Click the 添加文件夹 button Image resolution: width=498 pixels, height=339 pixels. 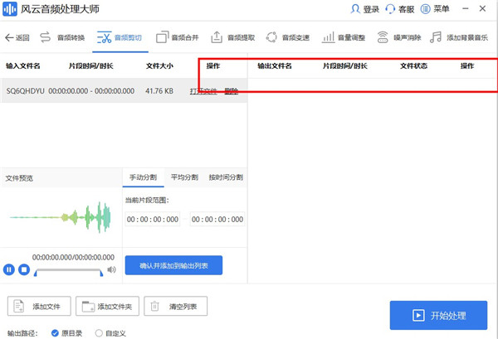[x=107, y=306]
